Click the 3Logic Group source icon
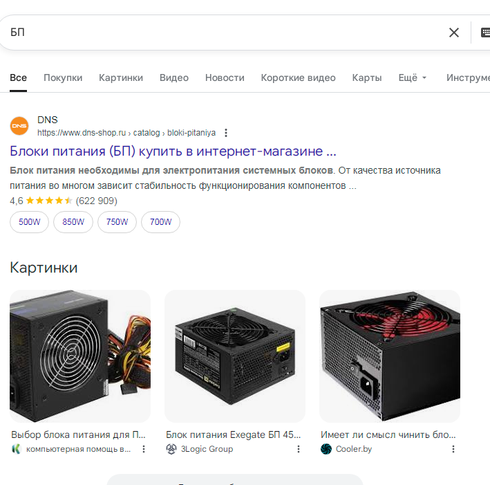The width and height of the screenshot is (490, 485). pos(171,449)
